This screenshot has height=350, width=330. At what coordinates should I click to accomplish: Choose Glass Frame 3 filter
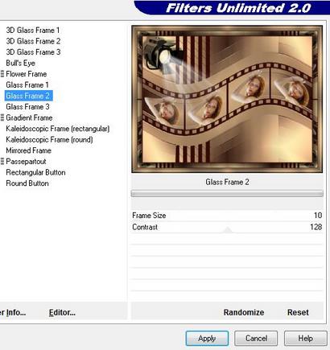27,107
